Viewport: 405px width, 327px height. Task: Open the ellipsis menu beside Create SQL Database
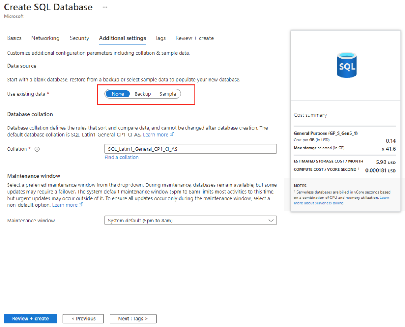pos(104,7)
